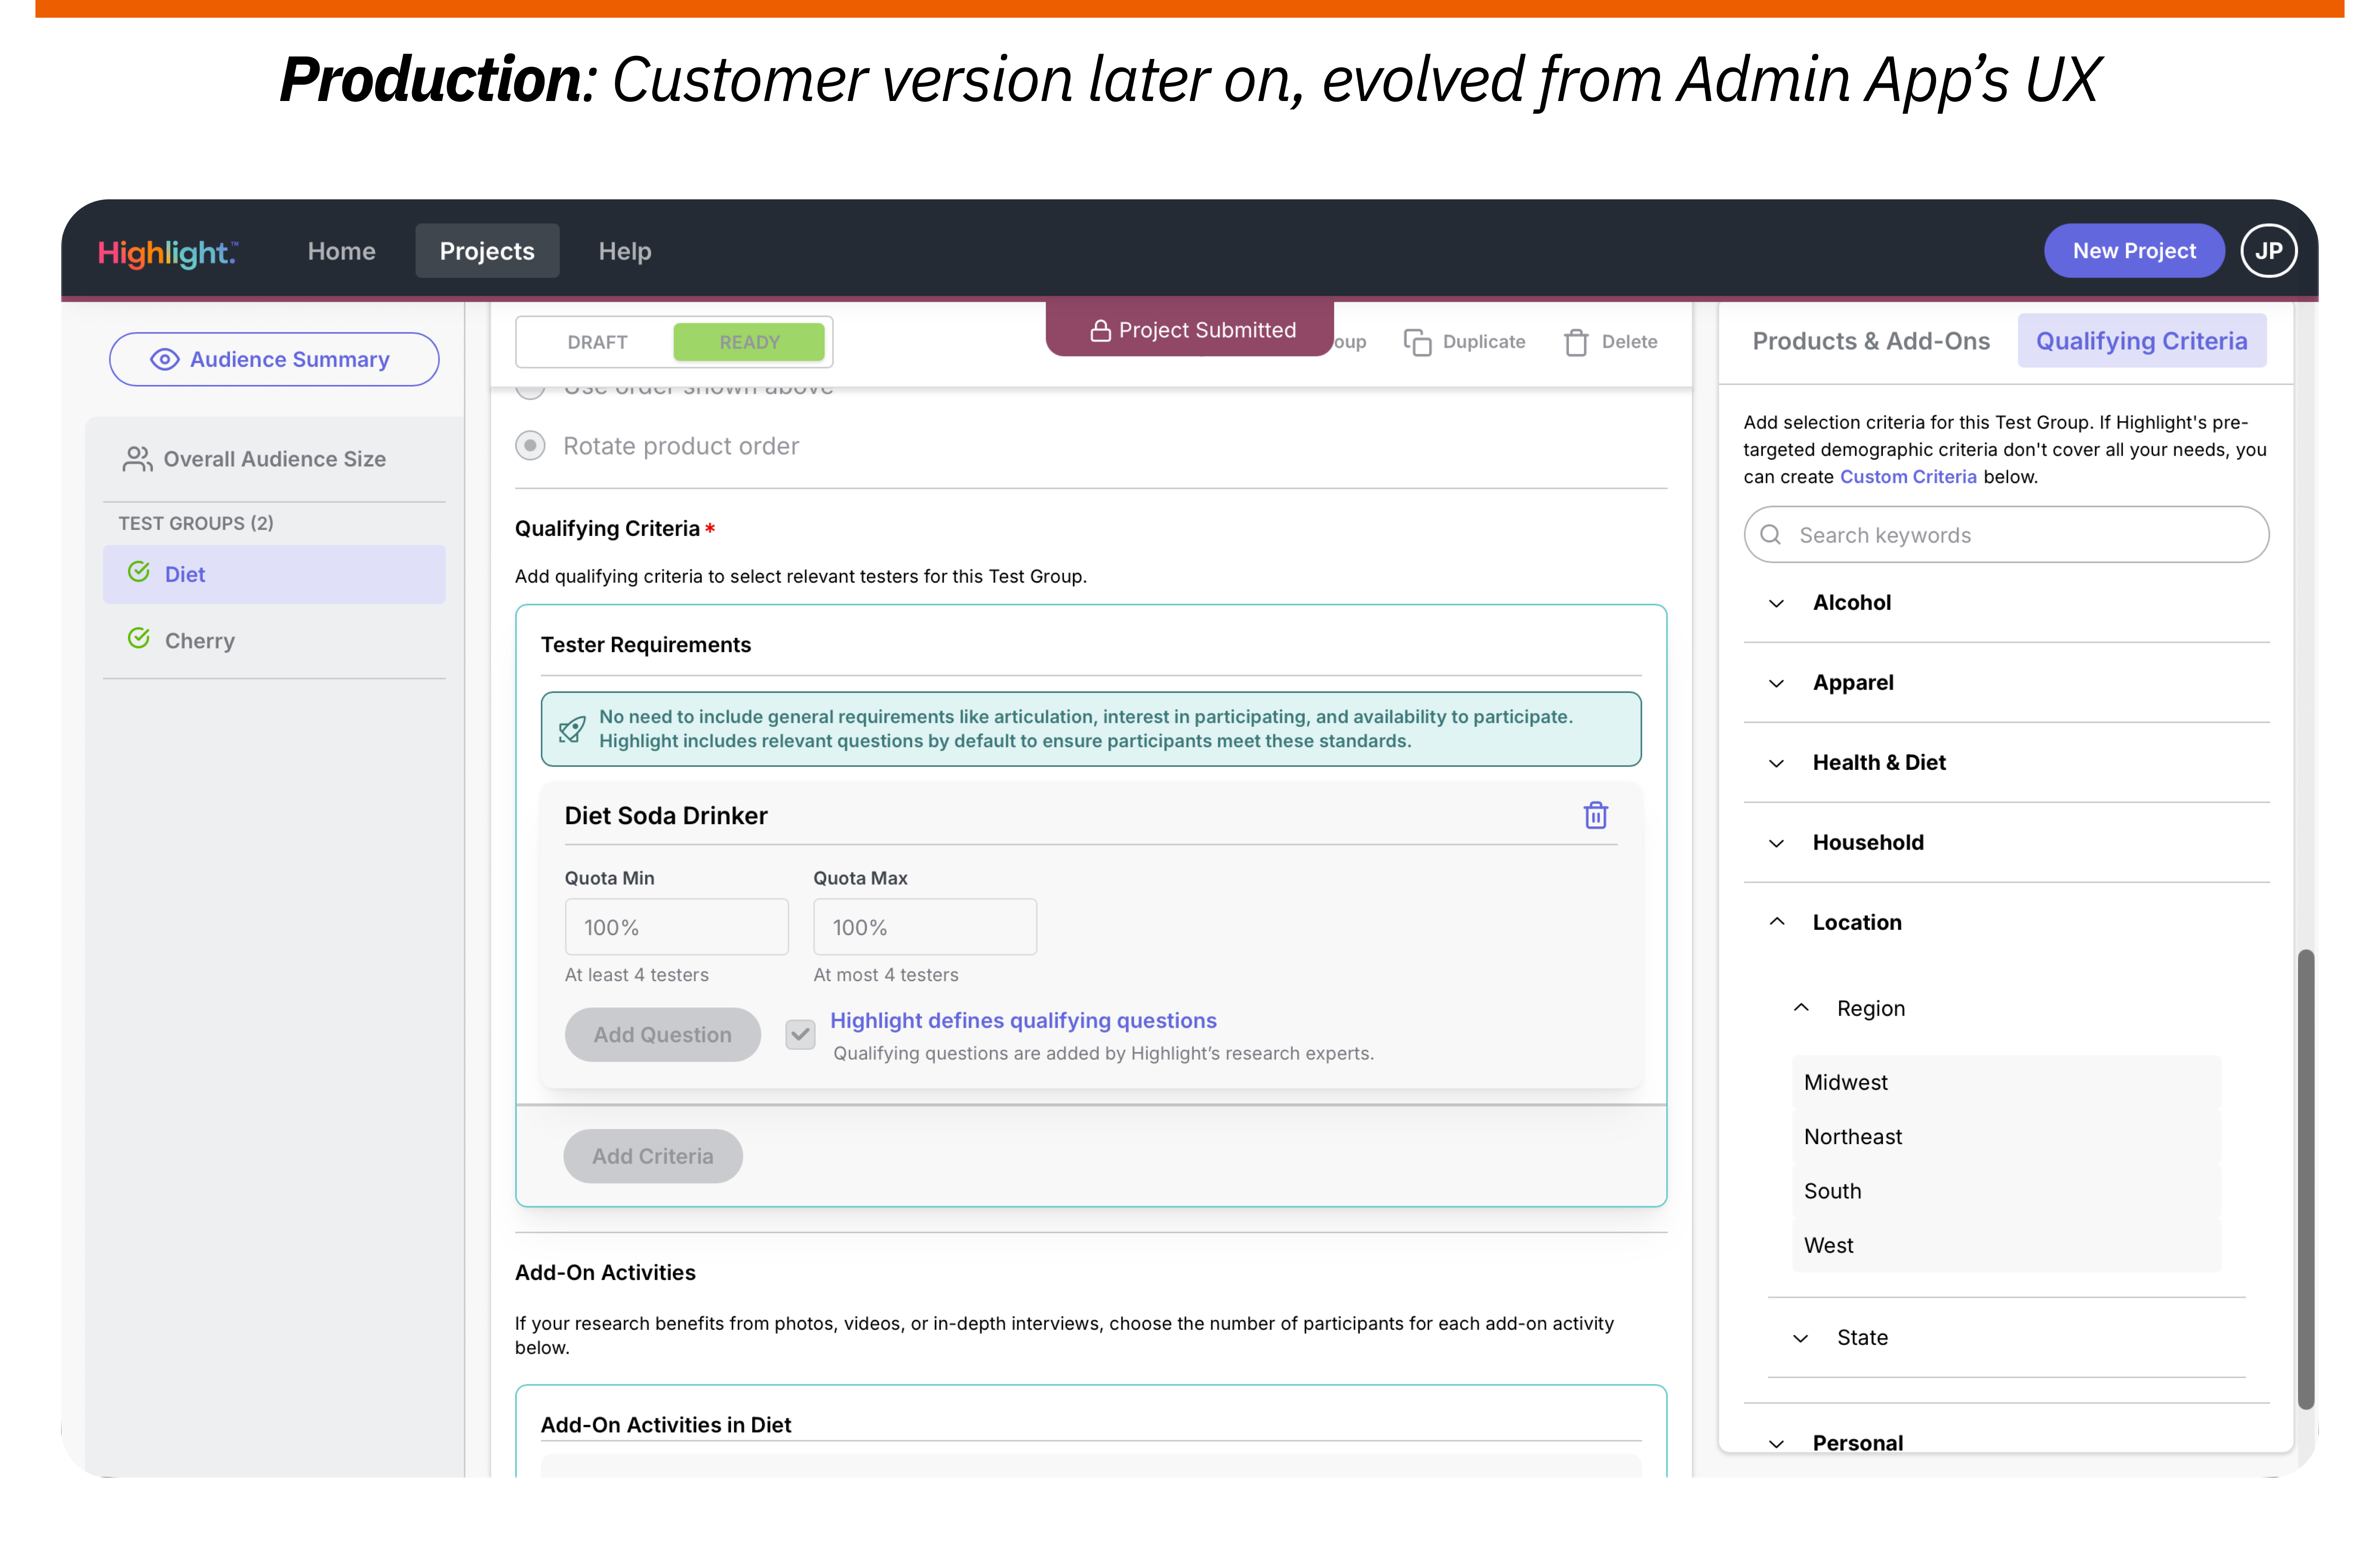This screenshot has height=1553, width=2380.
Task: Click the Quota Min input field
Action: coord(677,927)
